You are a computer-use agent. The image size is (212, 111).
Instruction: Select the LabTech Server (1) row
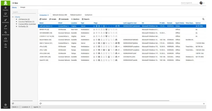[x=122, y=26]
